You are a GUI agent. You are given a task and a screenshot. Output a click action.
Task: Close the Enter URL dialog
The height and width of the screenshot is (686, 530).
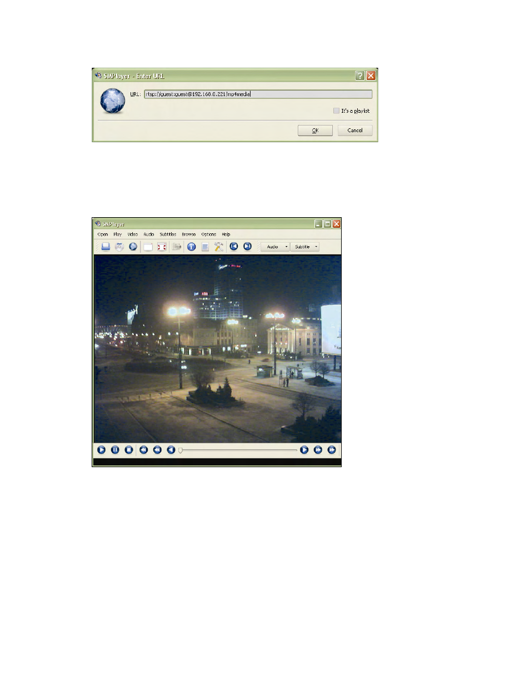pyautogui.click(x=371, y=76)
